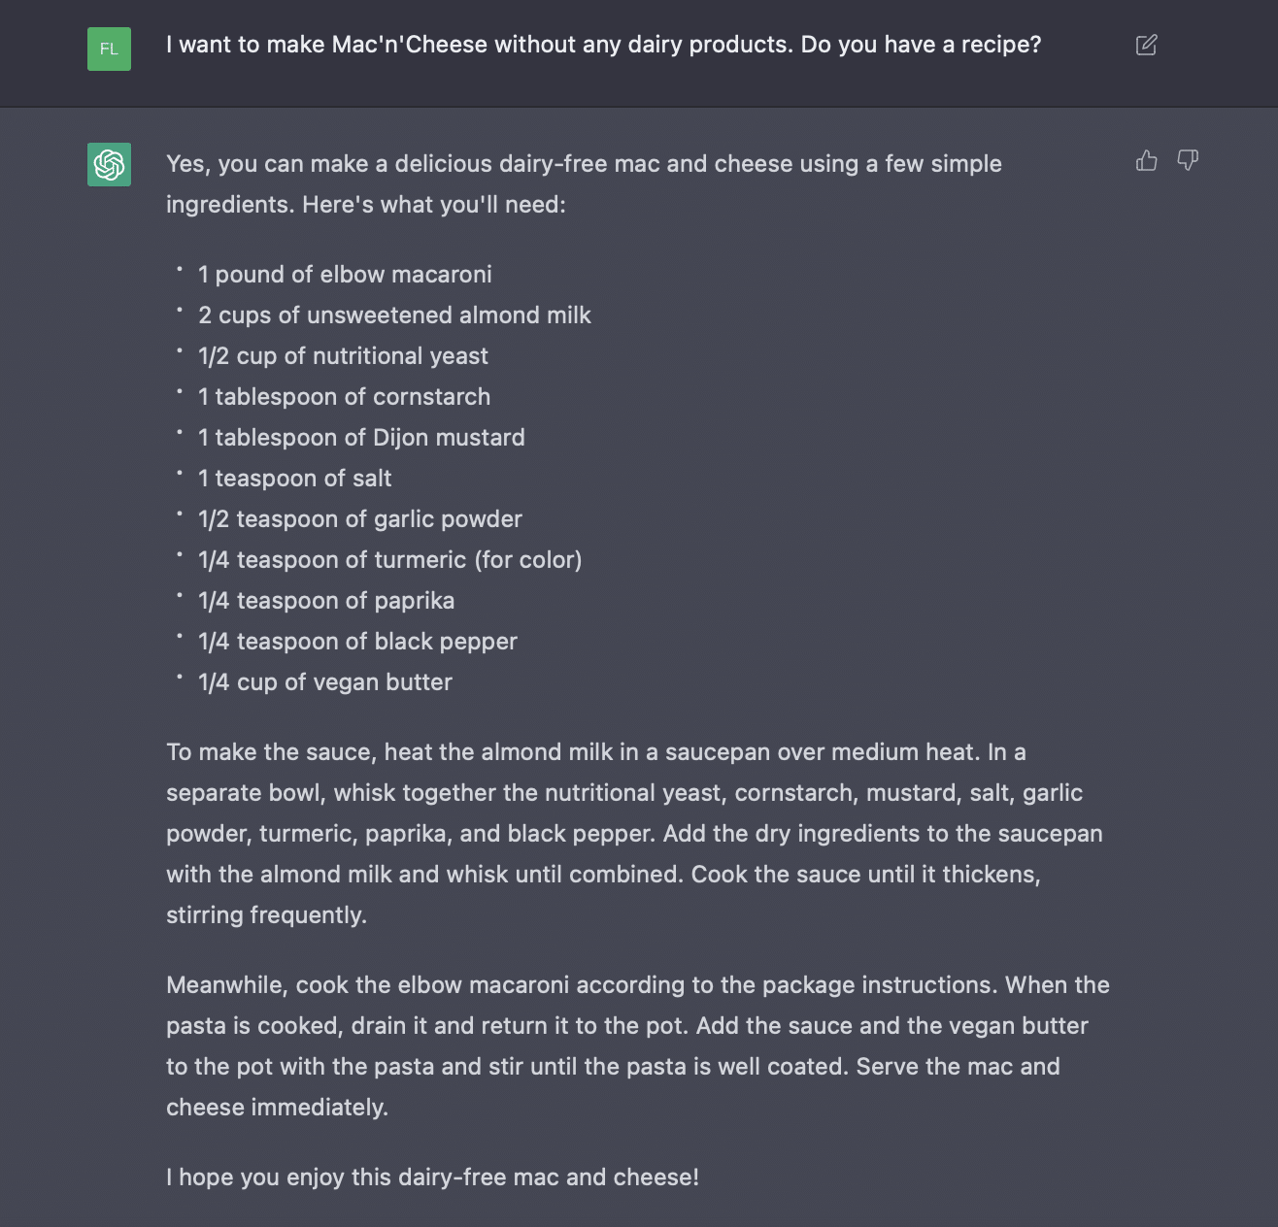Click the green FL user avatar
The image size is (1278, 1227).
point(109,49)
